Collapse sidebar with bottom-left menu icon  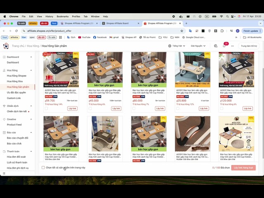point(4,173)
